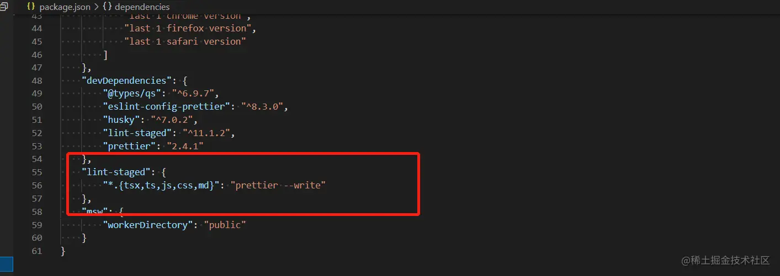This screenshot has width=780, height=276.
Task: Click the blue status bar corner item
Action: pos(7,263)
